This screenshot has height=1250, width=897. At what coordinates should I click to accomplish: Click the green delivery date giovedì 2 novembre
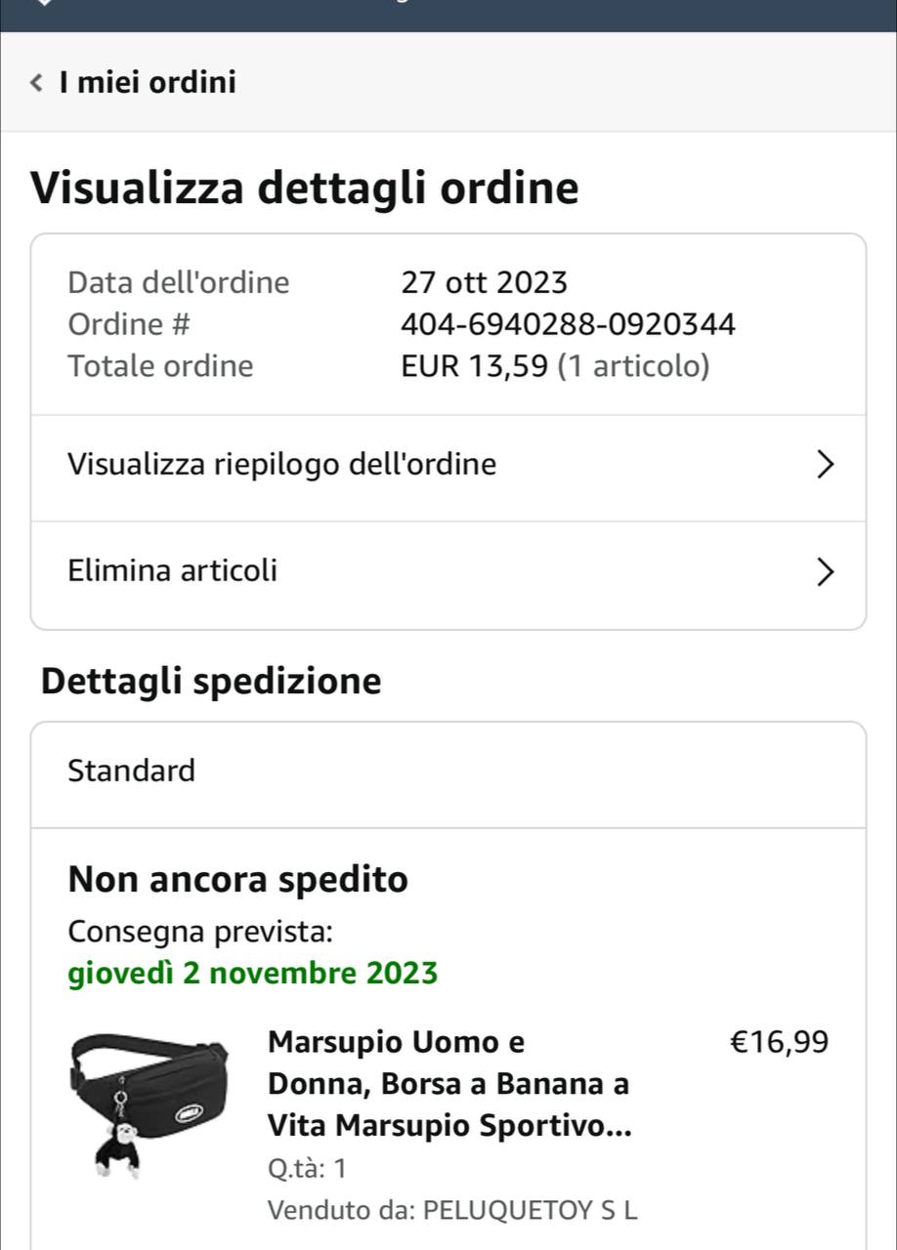[x=253, y=974]
